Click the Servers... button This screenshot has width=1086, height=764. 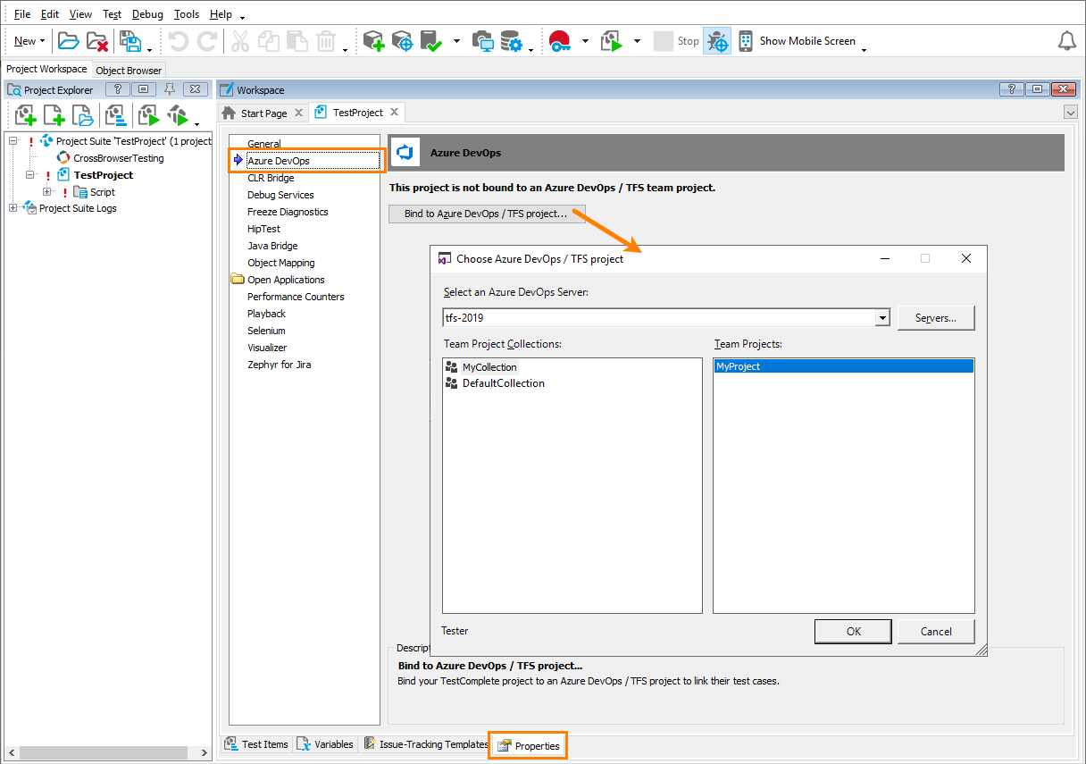[x=935, y=318]
